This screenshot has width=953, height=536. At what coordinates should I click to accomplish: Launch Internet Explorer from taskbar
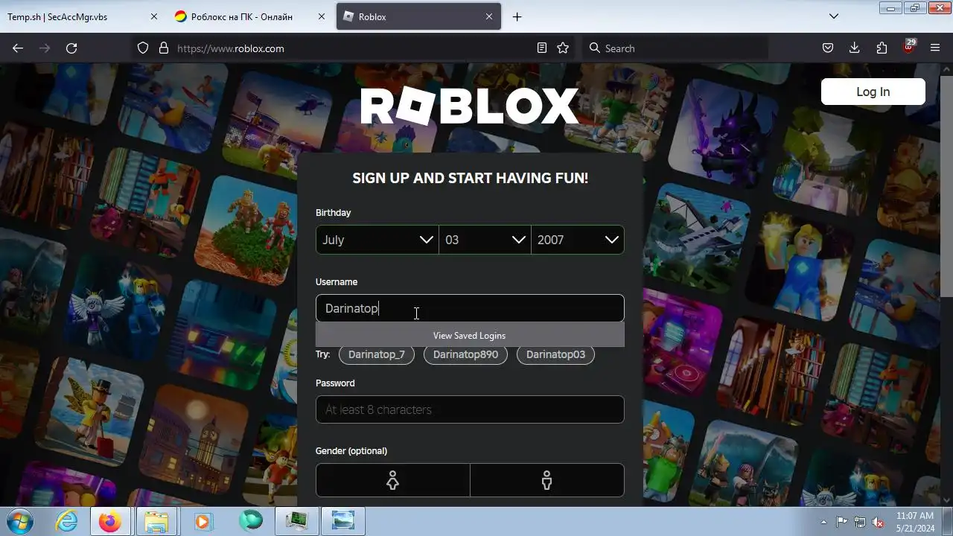66,521
